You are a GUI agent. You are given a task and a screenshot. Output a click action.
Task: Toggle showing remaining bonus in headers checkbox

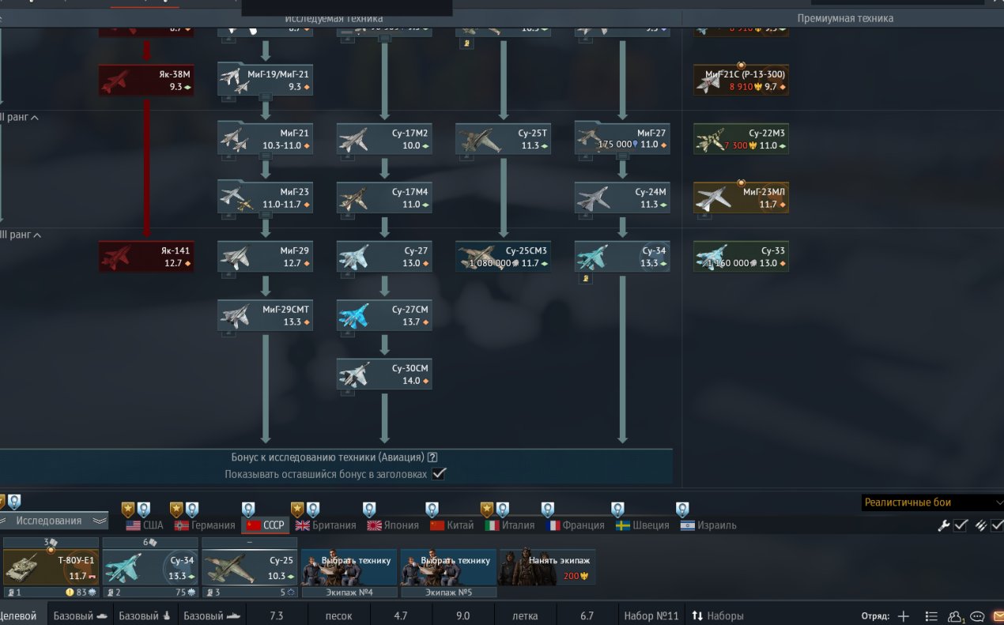coord(440,474)
